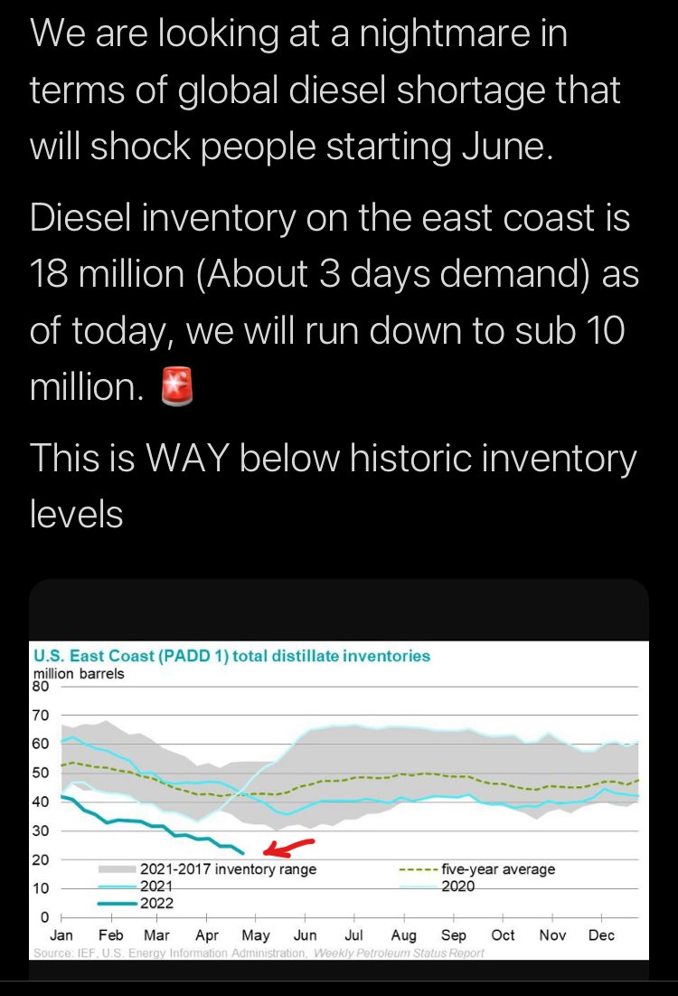Click the red siren emoji
The width and height of the screenshot is (678, 996).
[x=176, y=388]
